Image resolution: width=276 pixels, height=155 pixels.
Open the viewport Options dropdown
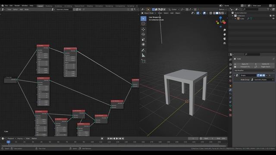[223, 9]
